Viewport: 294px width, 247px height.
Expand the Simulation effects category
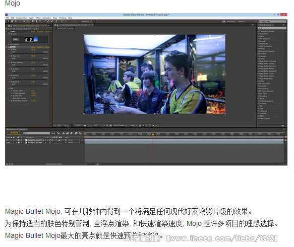pos(258,96)
